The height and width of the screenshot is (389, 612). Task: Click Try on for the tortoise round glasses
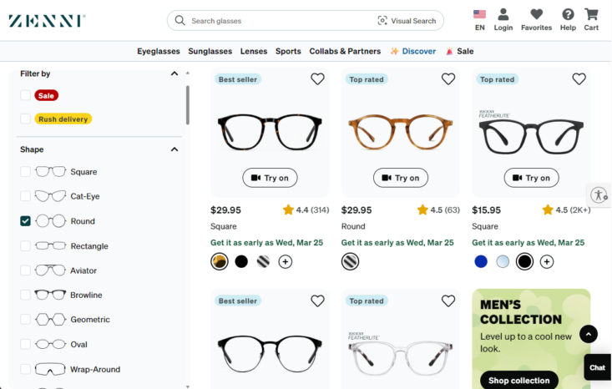pos(401,178)
